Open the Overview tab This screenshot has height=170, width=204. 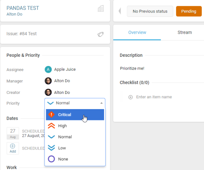[137, 33]
